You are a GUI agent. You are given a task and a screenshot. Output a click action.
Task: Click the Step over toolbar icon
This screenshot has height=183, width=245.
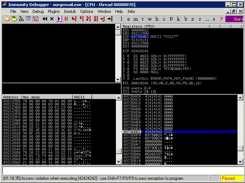coord(81,19)
